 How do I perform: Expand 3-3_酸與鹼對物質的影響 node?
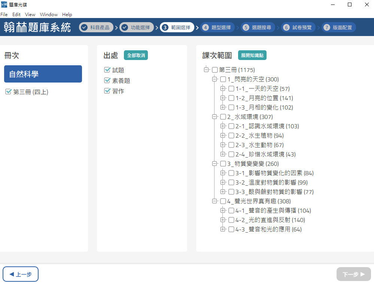tap(222, 191)
